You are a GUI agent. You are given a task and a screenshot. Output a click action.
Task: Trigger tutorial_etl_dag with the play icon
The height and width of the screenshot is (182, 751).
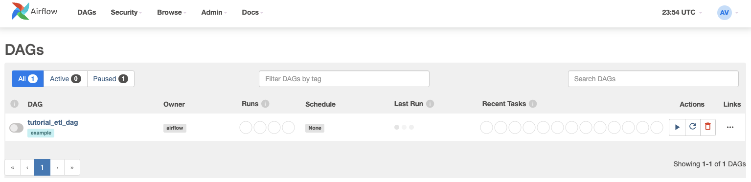click(x=677, y=127)
